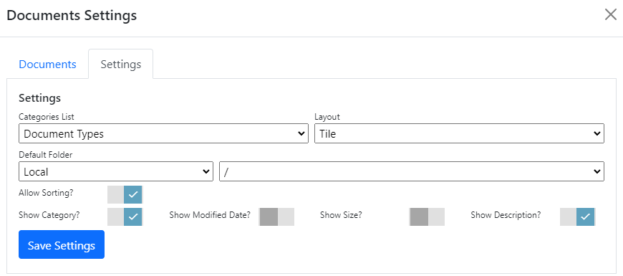Close the Documents Settings dialog
Viewport: 623px width, 276px height.
pyautogui.click(x=610, y=15)
